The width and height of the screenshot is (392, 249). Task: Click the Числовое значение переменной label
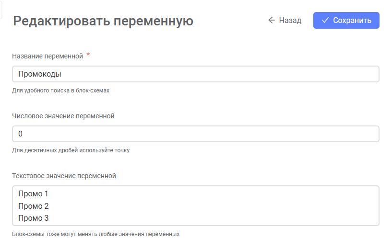click(x=63, y=116)
